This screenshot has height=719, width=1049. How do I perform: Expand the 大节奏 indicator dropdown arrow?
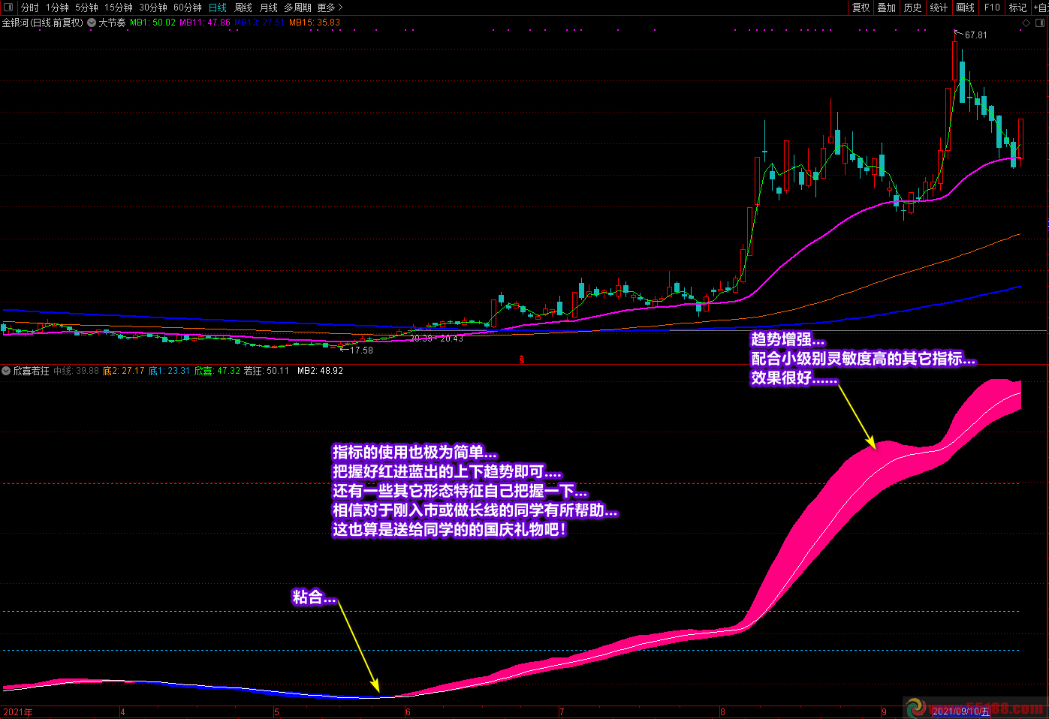click(92, 23)
